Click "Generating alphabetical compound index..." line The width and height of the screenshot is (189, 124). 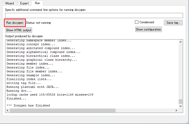(43, 52)
